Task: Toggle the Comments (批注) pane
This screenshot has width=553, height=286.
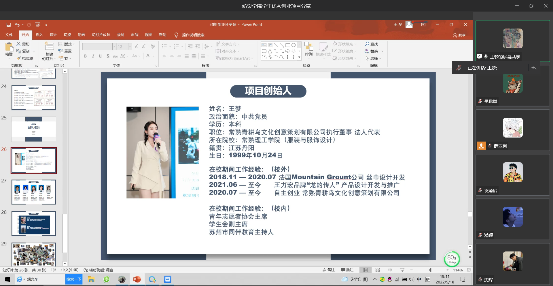Action: tap(347, 270)
